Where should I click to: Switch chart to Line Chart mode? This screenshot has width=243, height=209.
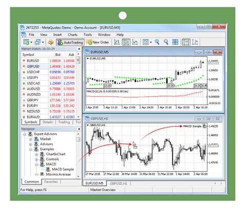(135, 42)
